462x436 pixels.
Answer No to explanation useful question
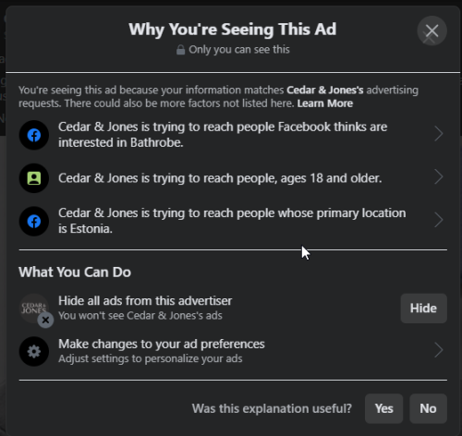[x=428, y=408]
